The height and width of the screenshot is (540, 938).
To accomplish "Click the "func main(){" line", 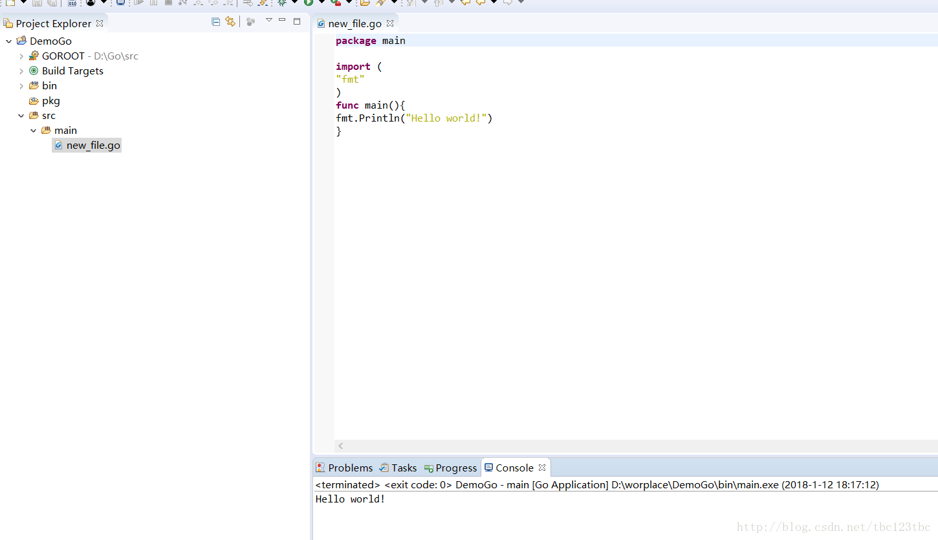I will tap(370, 105).
